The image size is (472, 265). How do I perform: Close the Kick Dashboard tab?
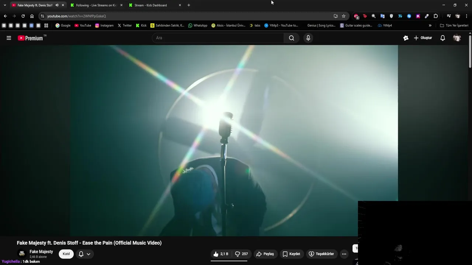point(180,5)
